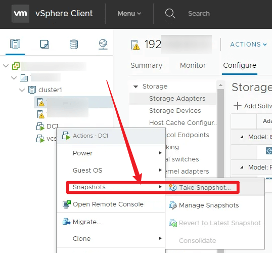The image size is (272, 253).
Task: Click the magnifier search icon
Action: [x=170, y=14]
